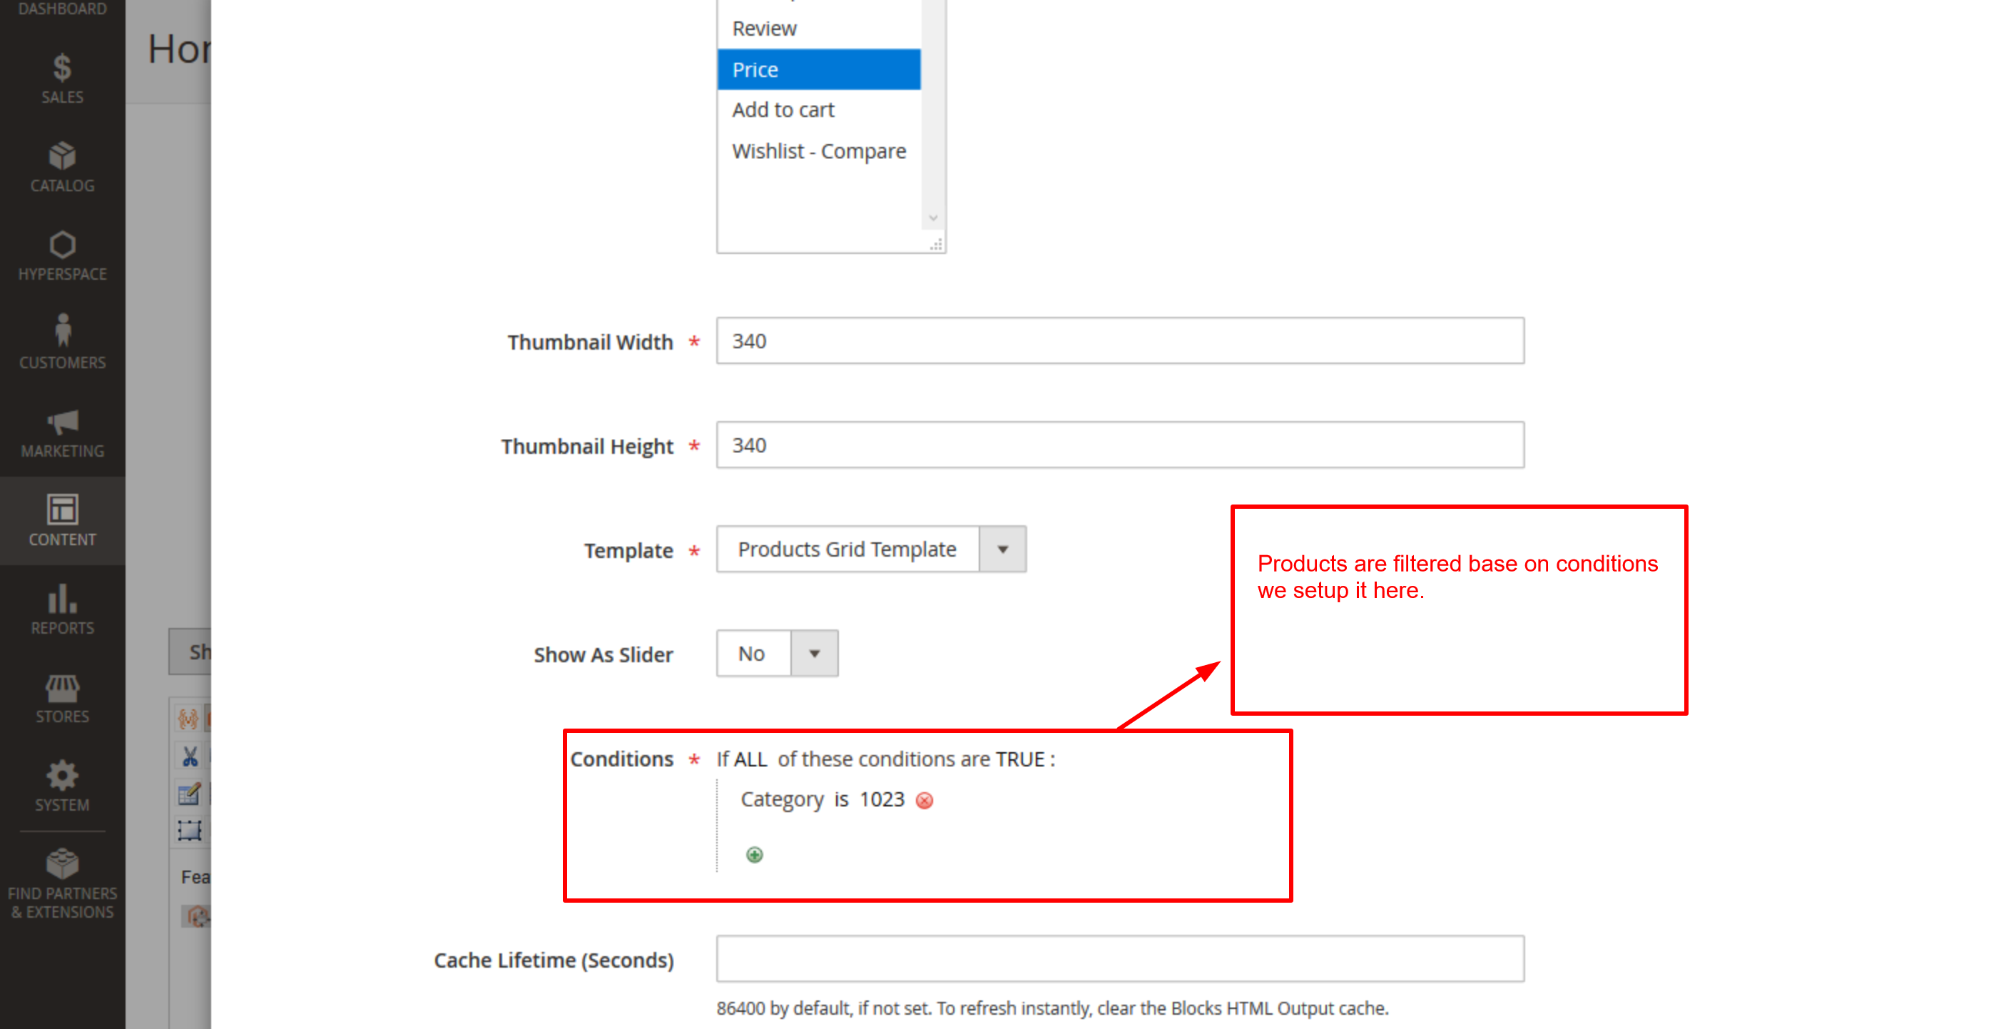Viewport: 2006px width, 1029px height.
Task: Add a new condition with green plus
Action: click(x=754, y=856)
